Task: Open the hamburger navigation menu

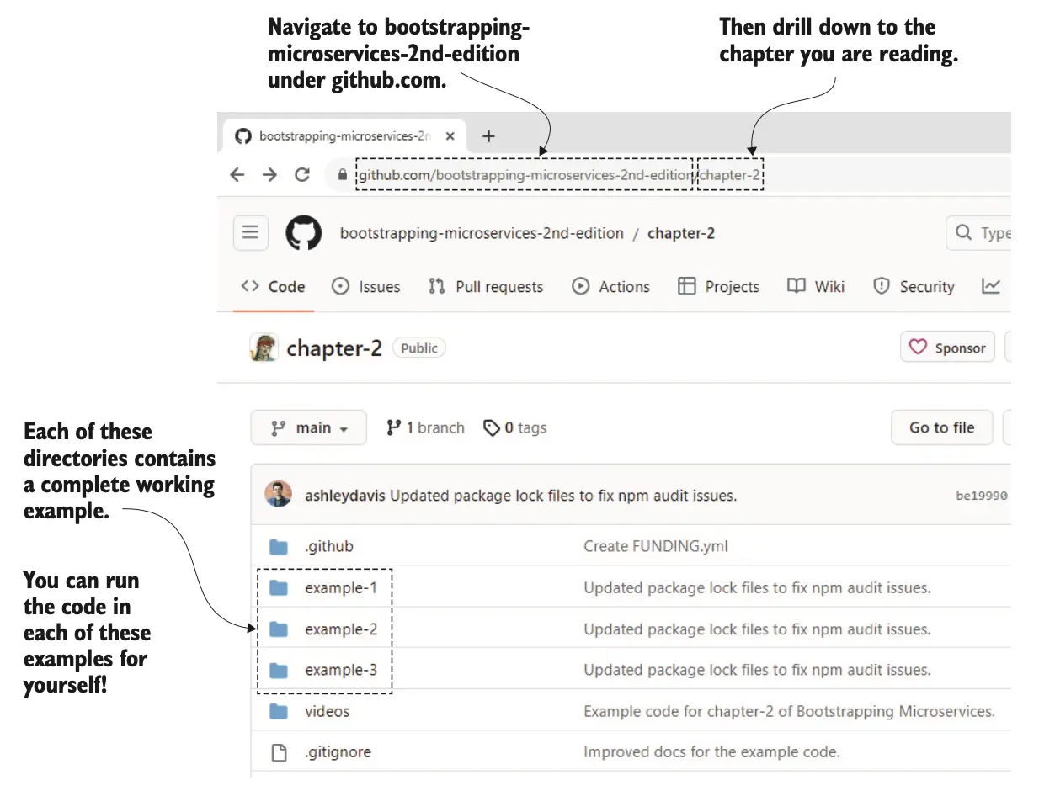Action: (x=250, y=233)
